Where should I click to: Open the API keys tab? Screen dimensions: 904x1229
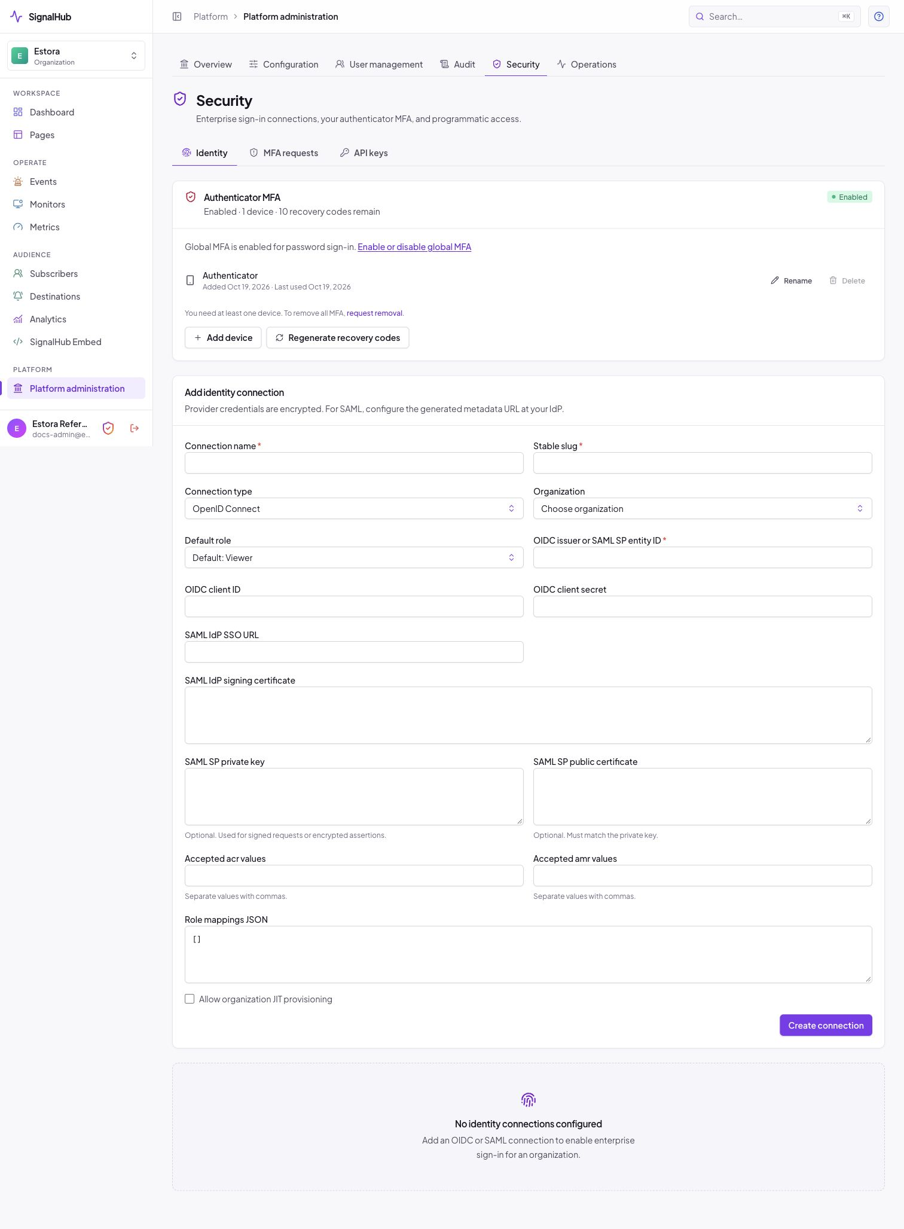point(364,153)
